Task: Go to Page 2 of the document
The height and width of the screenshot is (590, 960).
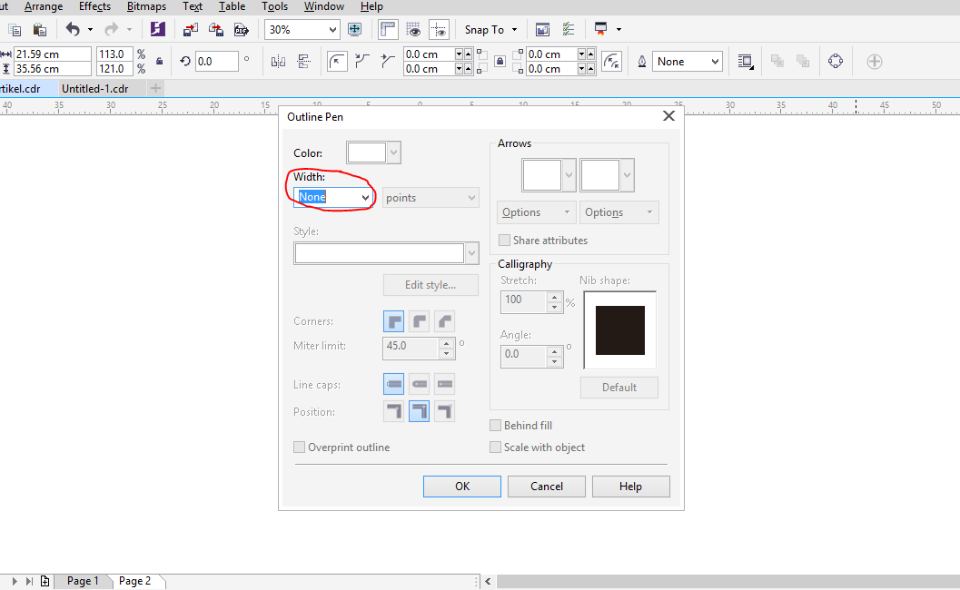Action: point(134,580)
